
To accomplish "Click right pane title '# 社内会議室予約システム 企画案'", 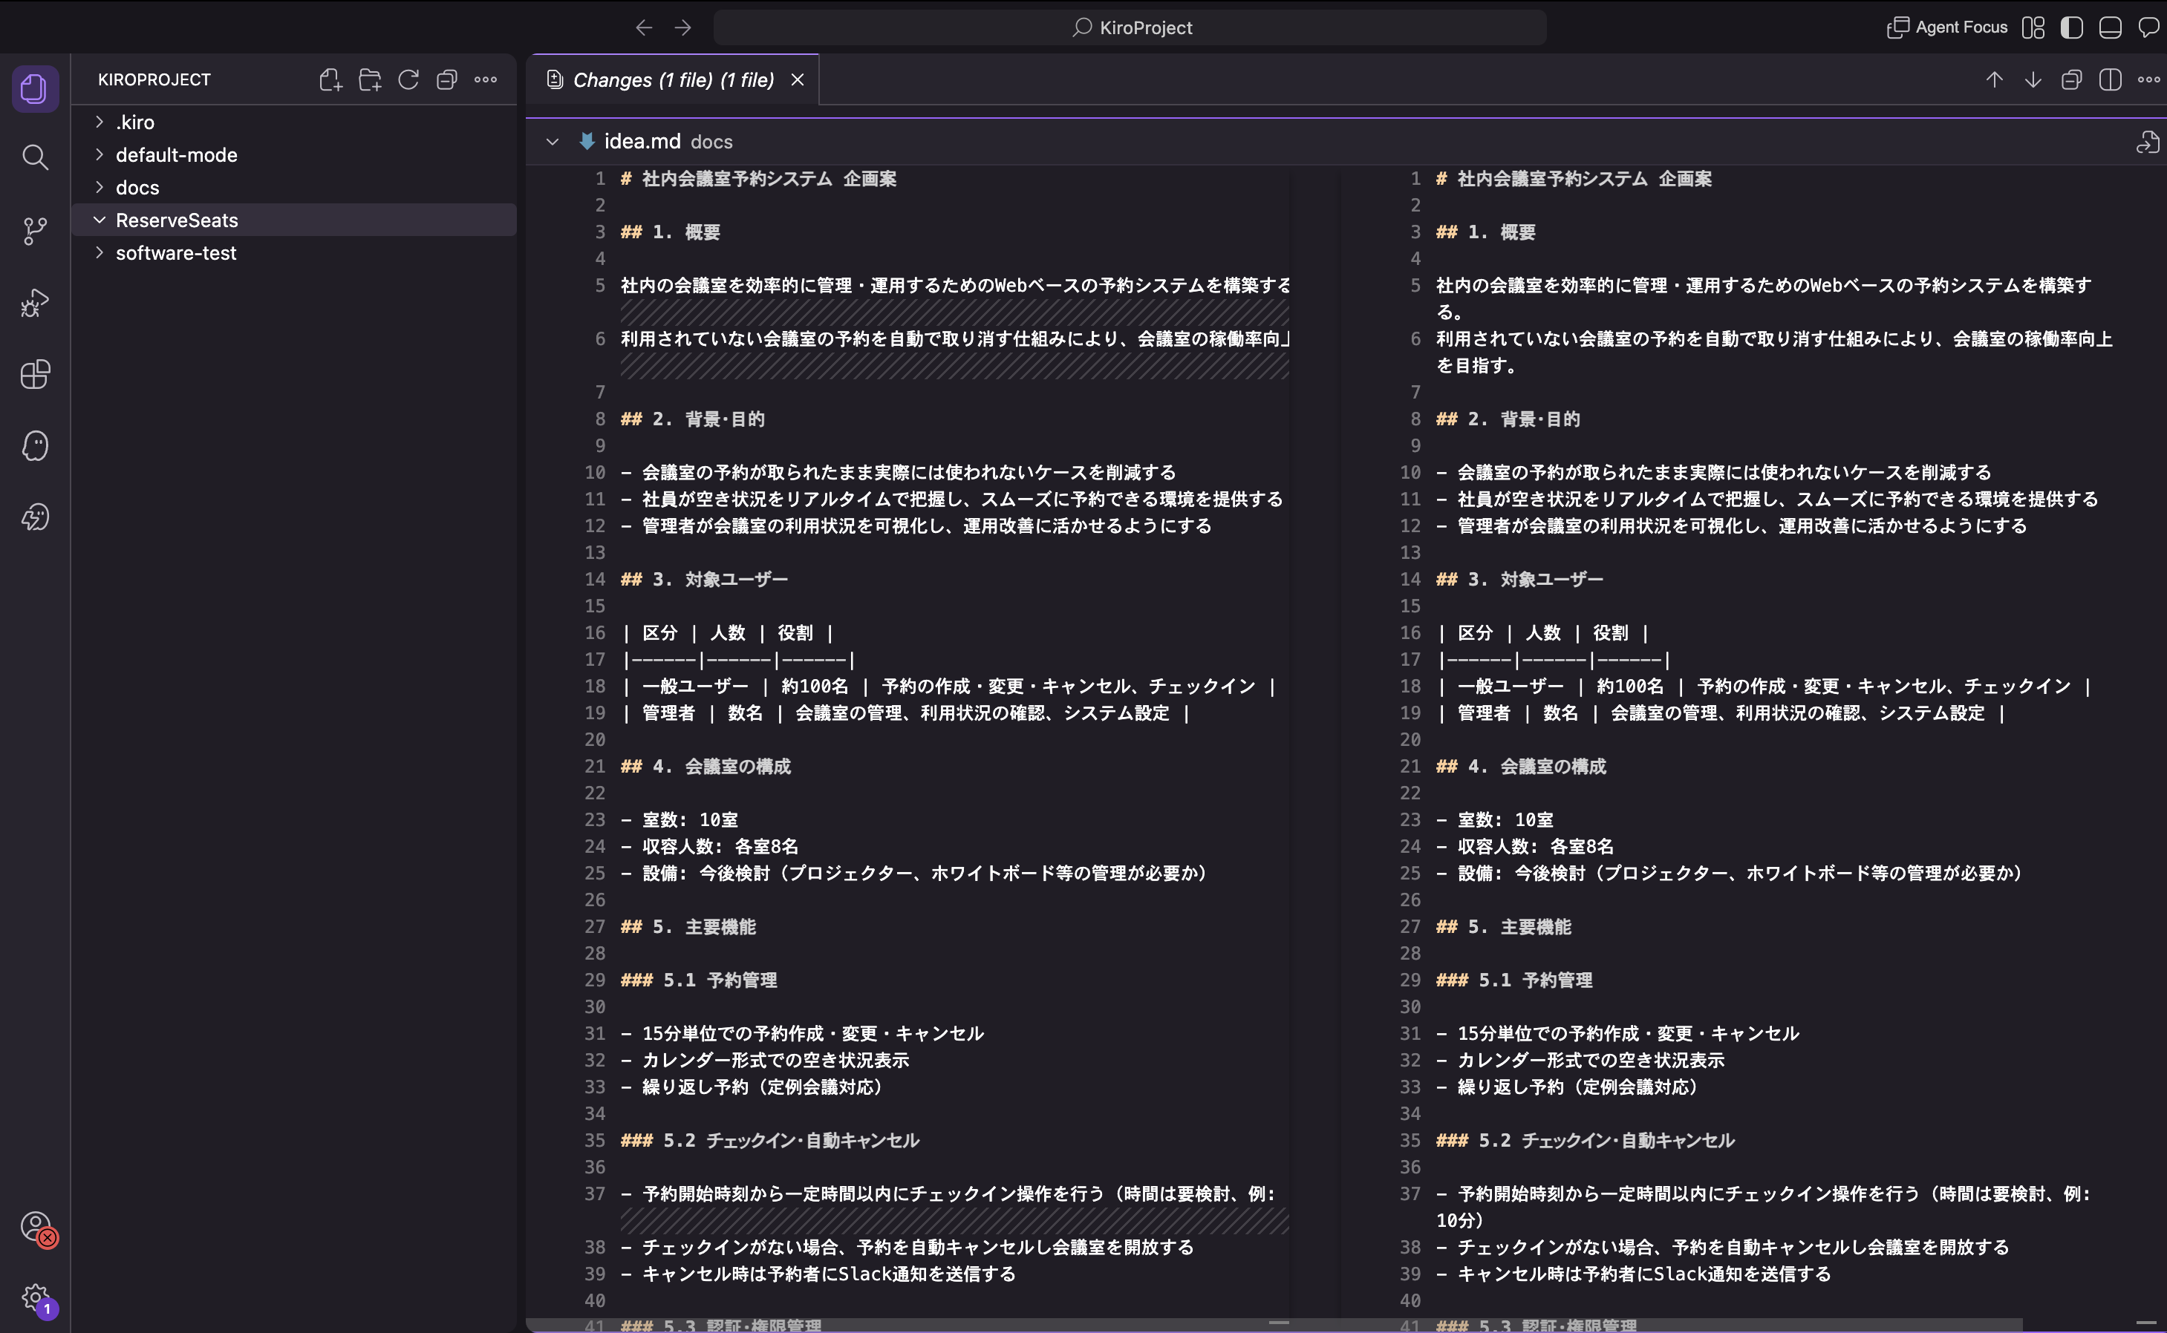I will (x=1574, y=178).
